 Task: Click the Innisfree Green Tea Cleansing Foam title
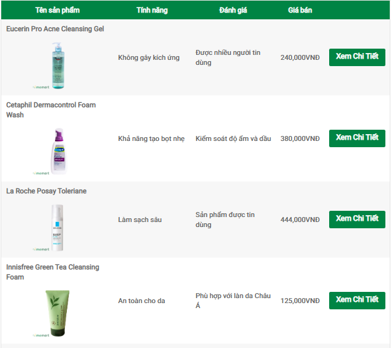pyautogui.click(x=52, y=272)
